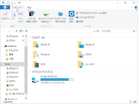This screenshot has width=138, height=104.
Task: Open ネットワーク ドライブの割り当て dropdown arrow
Action: [x=51, y=22]
